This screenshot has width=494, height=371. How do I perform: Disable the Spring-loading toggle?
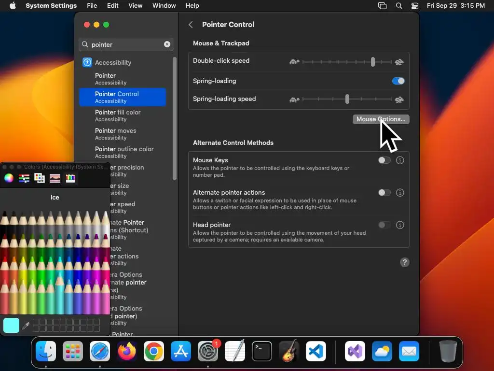click(x=398, y=81)
